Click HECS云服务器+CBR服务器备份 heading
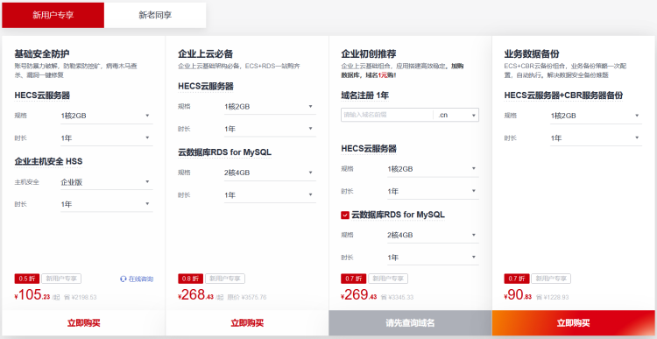 pyautogui.click(x=563, y=95)
